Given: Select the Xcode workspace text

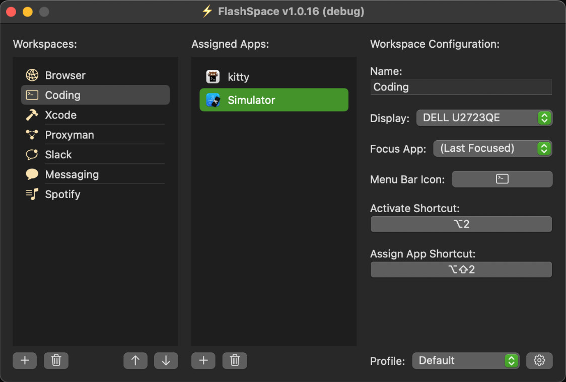Looking at the screenshot, I should point(60,115).
